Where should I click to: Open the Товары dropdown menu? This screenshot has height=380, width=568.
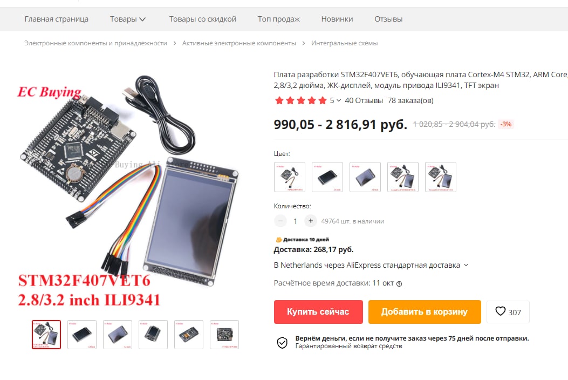[x=127, y=19]
